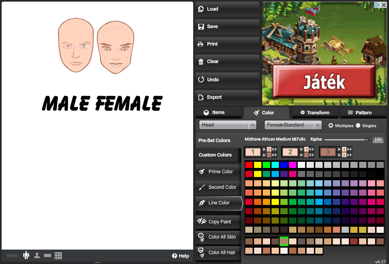Click the Print icon

point(201,44)
